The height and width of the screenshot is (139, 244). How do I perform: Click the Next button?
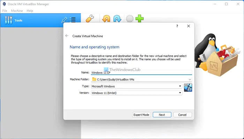pos(162,115)
